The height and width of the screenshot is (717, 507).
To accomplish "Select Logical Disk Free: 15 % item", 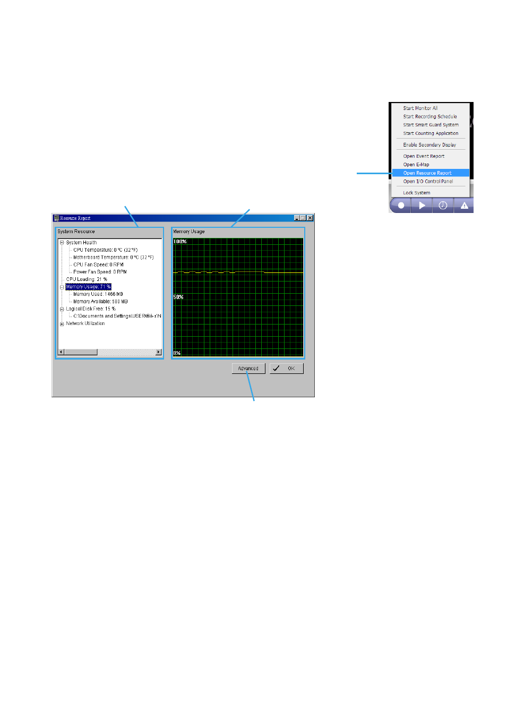I will coord(91,309).
